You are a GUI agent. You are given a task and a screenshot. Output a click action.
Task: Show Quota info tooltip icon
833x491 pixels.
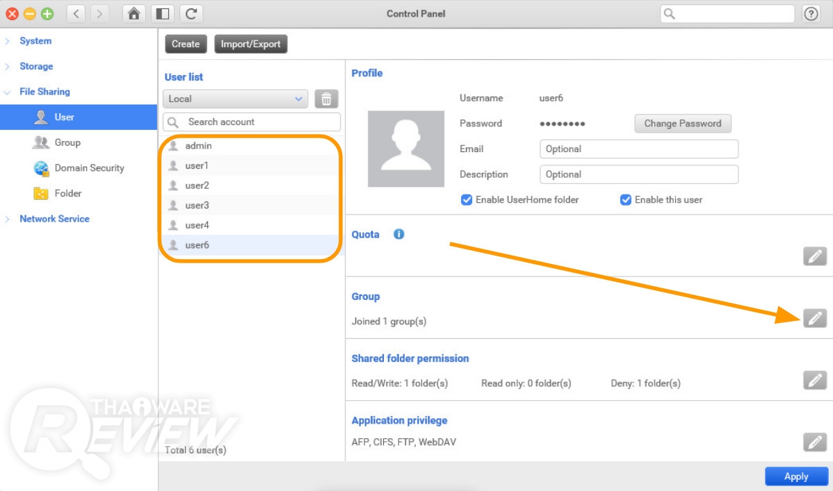coord(399,234)
